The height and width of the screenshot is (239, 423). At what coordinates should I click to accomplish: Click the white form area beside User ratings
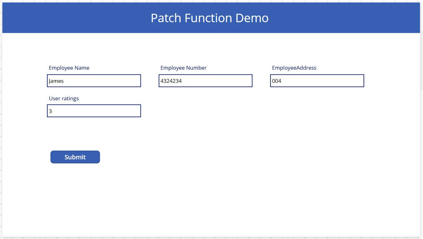pyautogui.click(x=219, y=111)
